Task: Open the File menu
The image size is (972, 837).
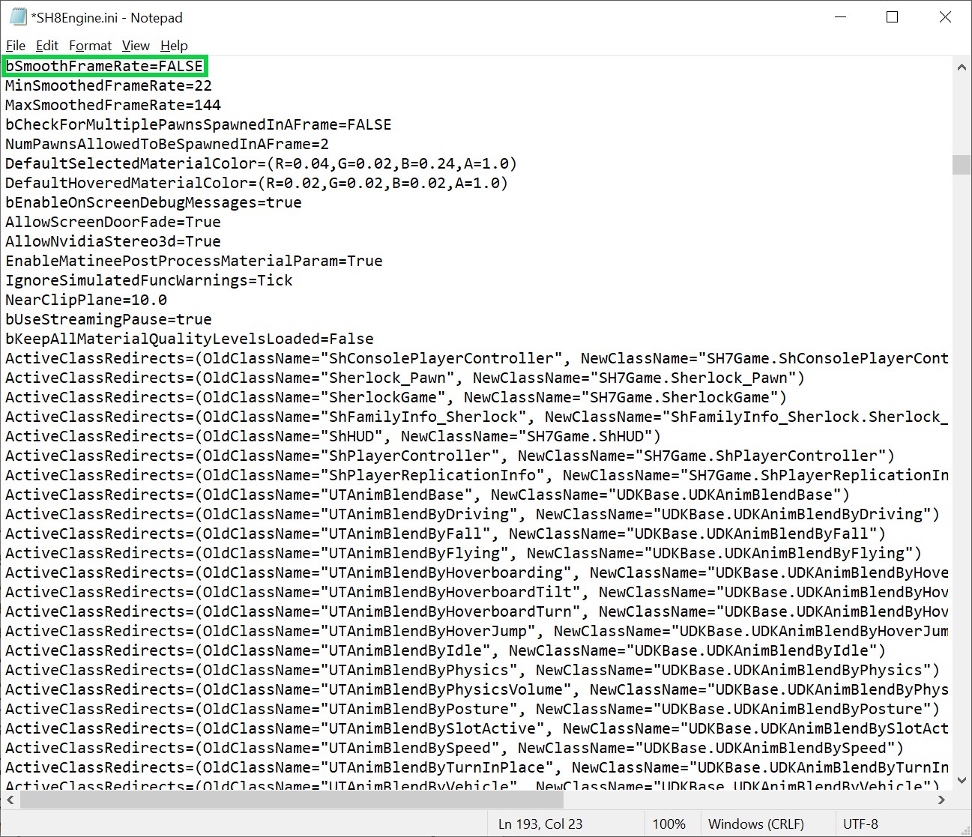Action: click(16, 46)
